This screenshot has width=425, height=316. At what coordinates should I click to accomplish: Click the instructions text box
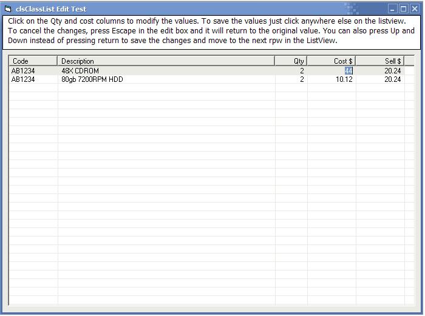tap(211, 33)
